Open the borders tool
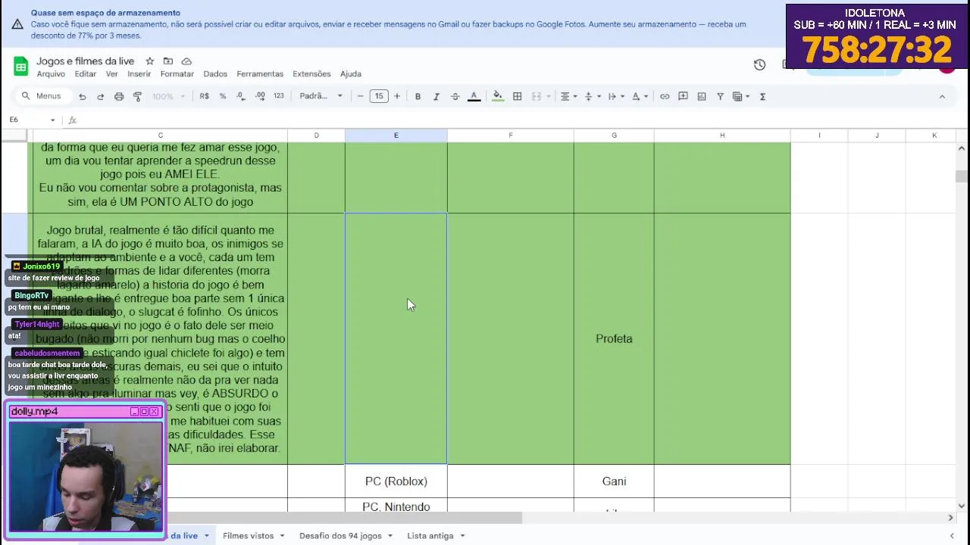The image size is (970, 545). pyautogui.click(x=517, y=96)
